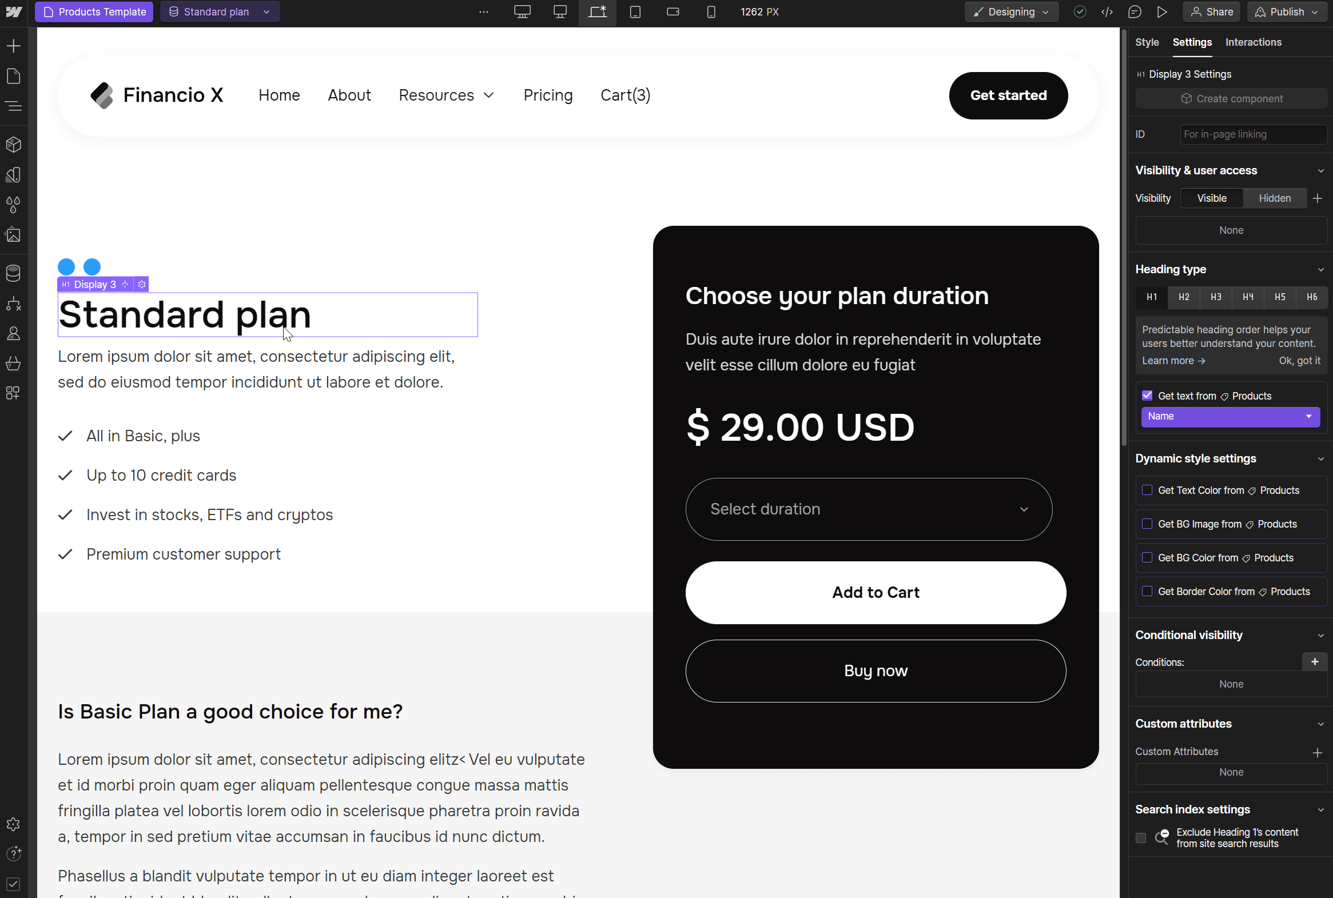Viewport: 1333px width, 898px height.
Task: Open the Ecommerce panel
Action: tap(14, 364)
